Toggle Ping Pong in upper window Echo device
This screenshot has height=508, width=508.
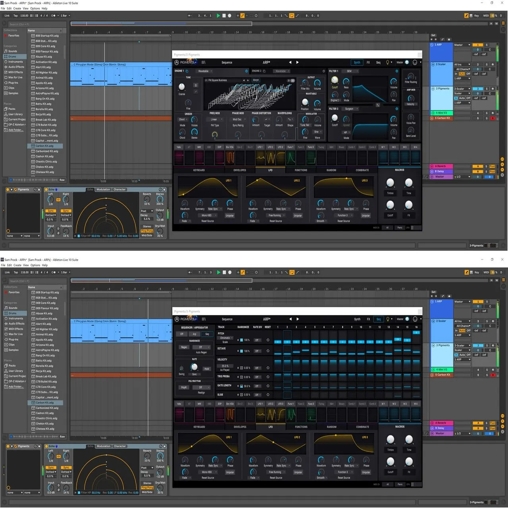147,231
